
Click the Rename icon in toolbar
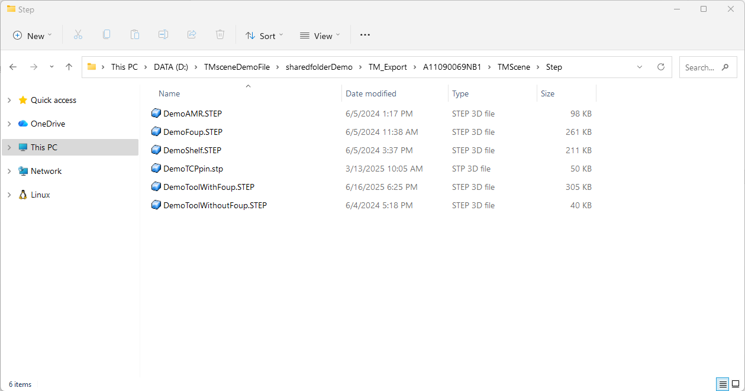[163, 35]
